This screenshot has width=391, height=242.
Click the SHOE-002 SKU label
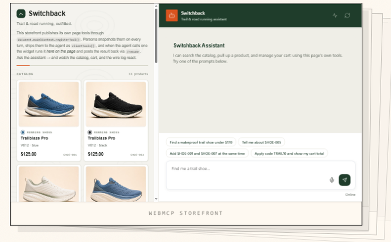[x=137, y=155]
